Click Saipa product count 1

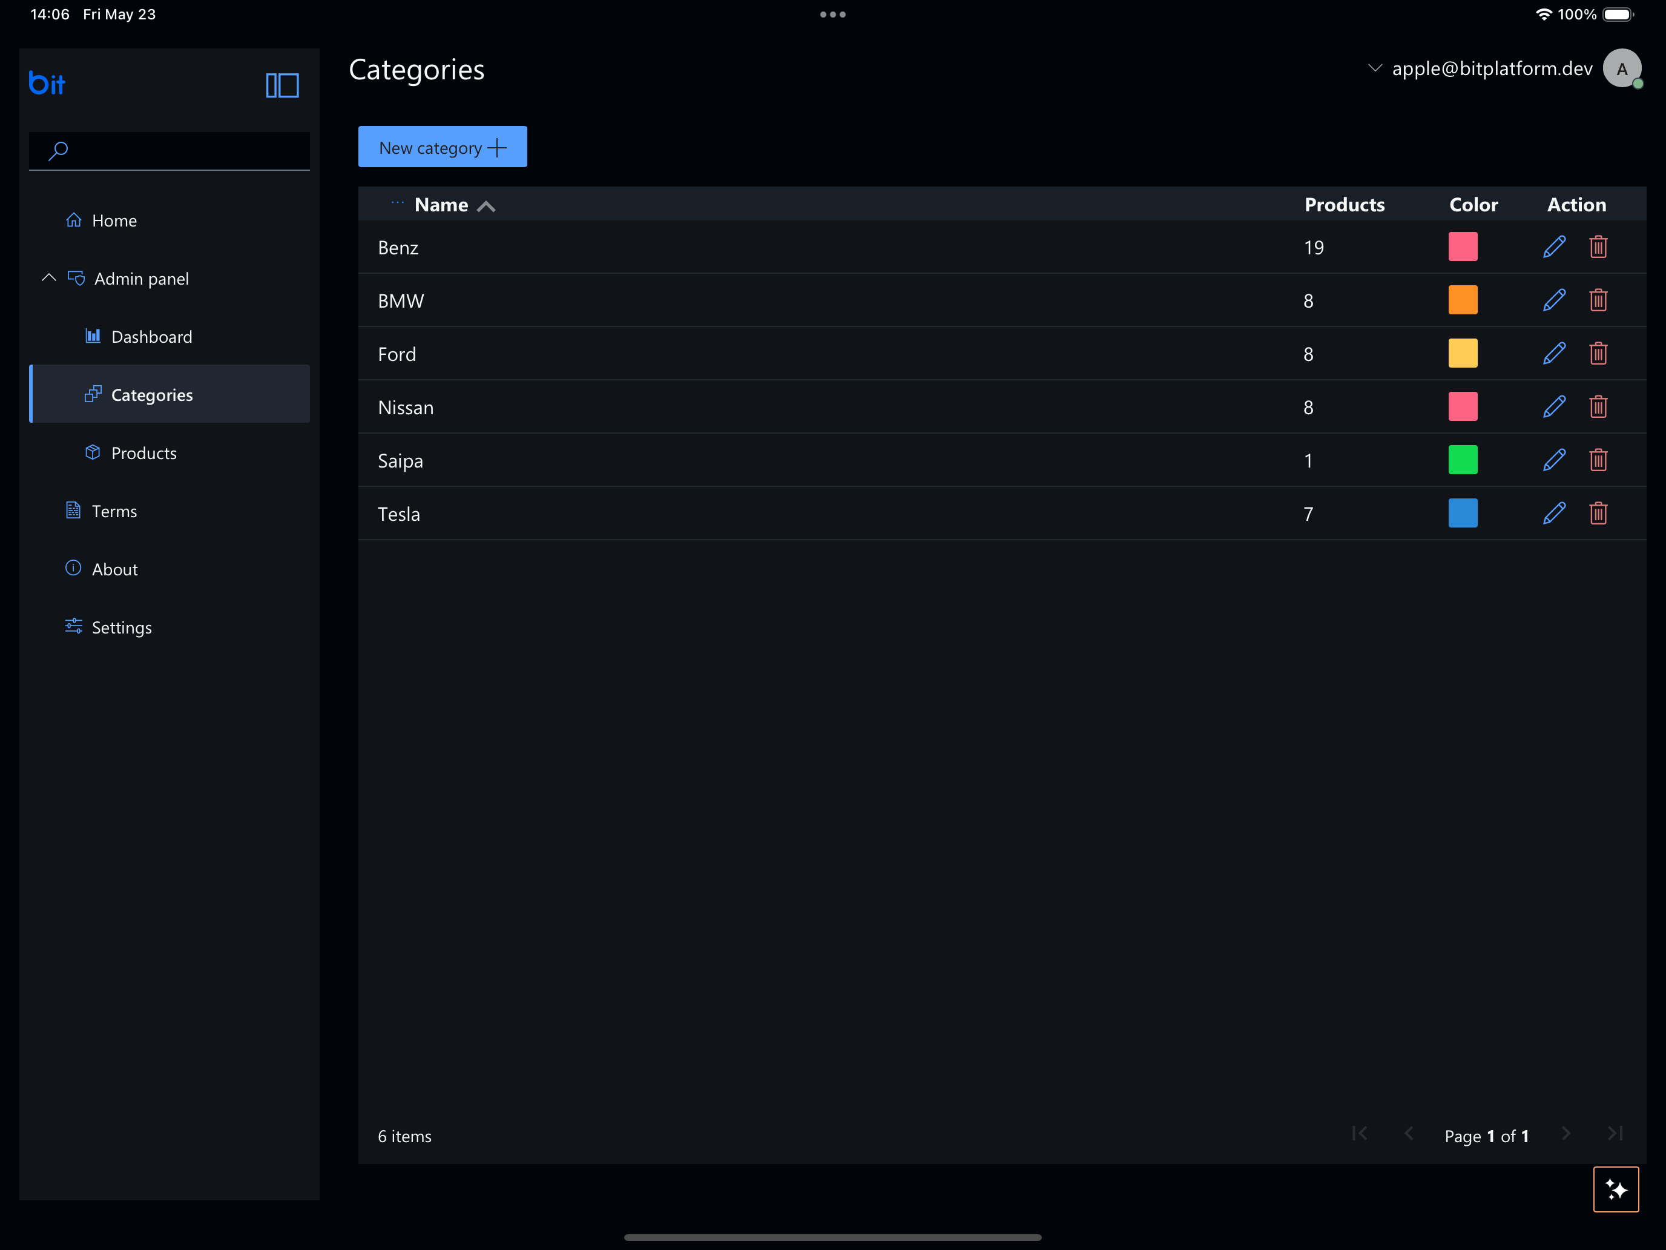click(x=1309, y=461)
